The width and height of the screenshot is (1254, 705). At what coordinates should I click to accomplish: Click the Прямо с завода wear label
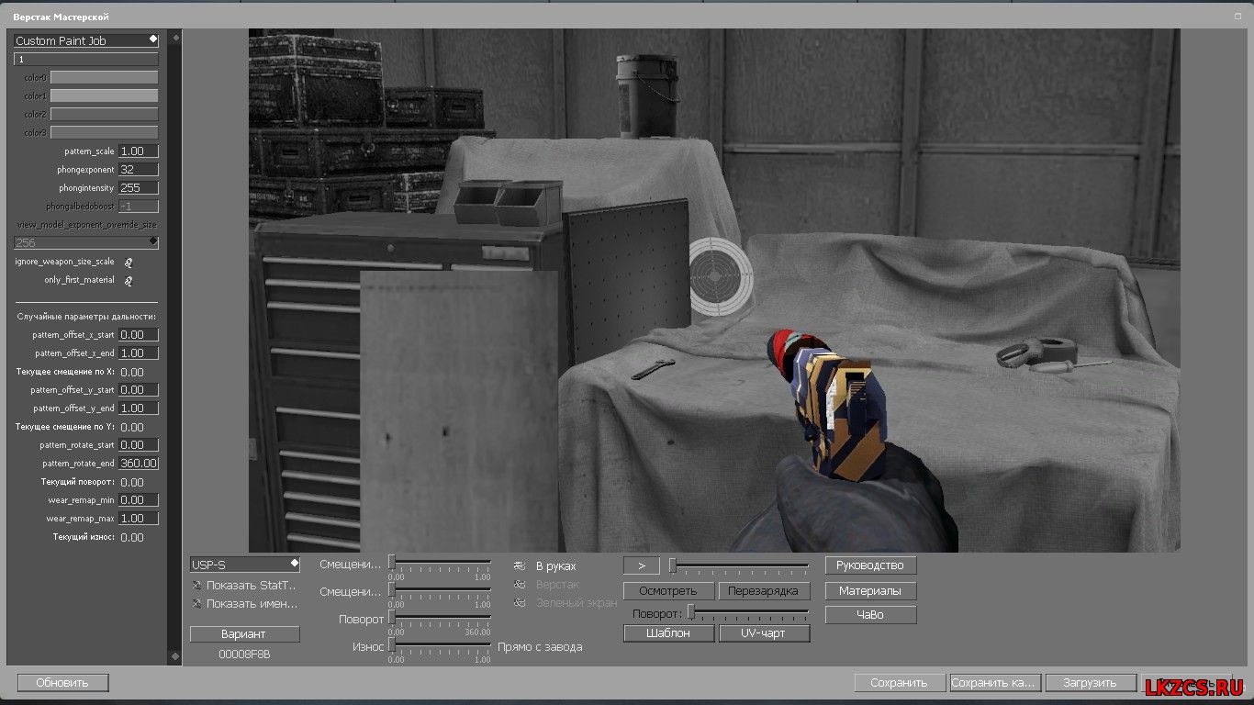(x=540, y=646)
